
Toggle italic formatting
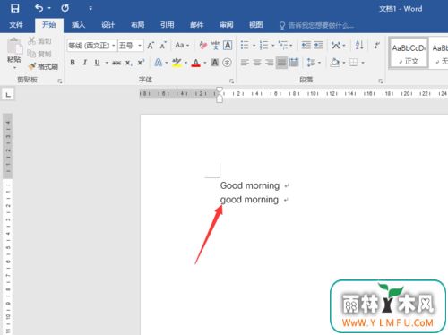(x=85, y=63)
